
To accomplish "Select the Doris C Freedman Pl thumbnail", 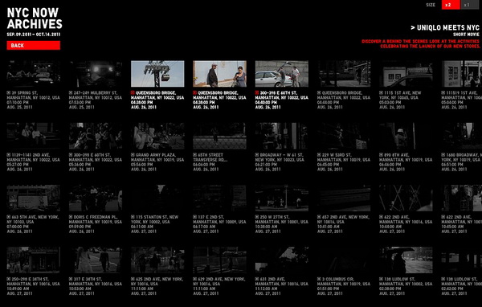I will pyautogui.click(x=96, y=199).
